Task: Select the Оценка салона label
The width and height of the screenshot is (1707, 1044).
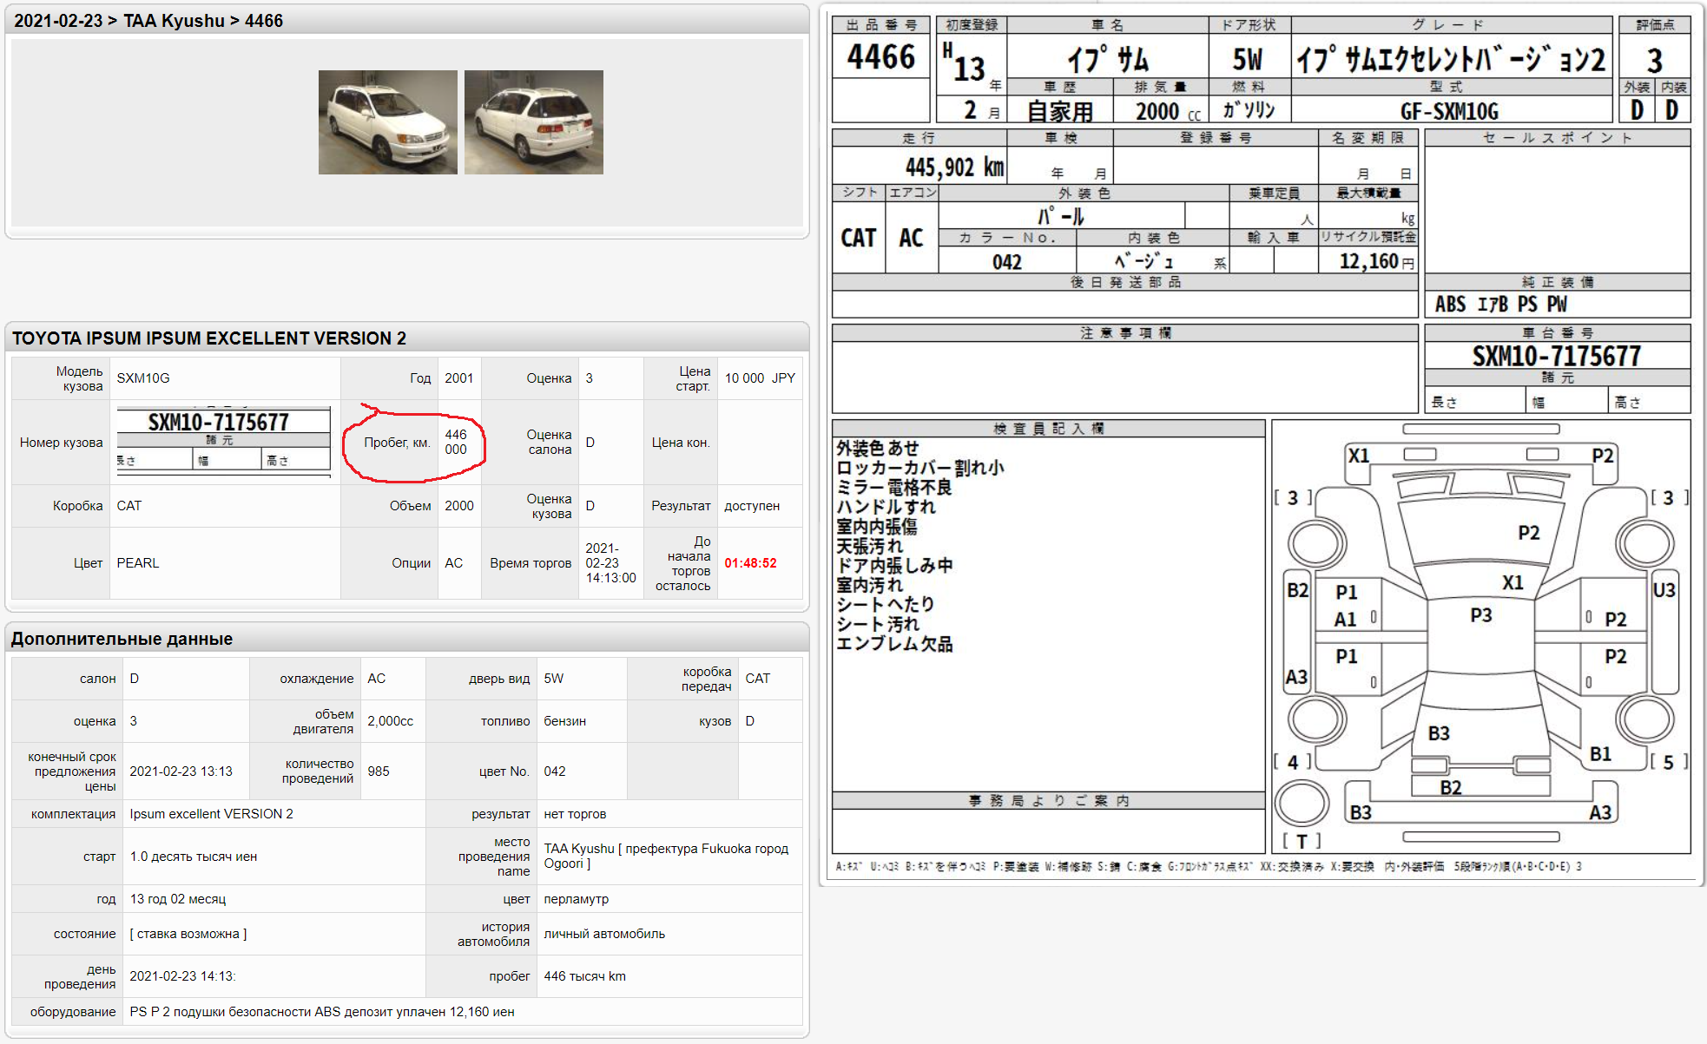Action: click(549, 442)
